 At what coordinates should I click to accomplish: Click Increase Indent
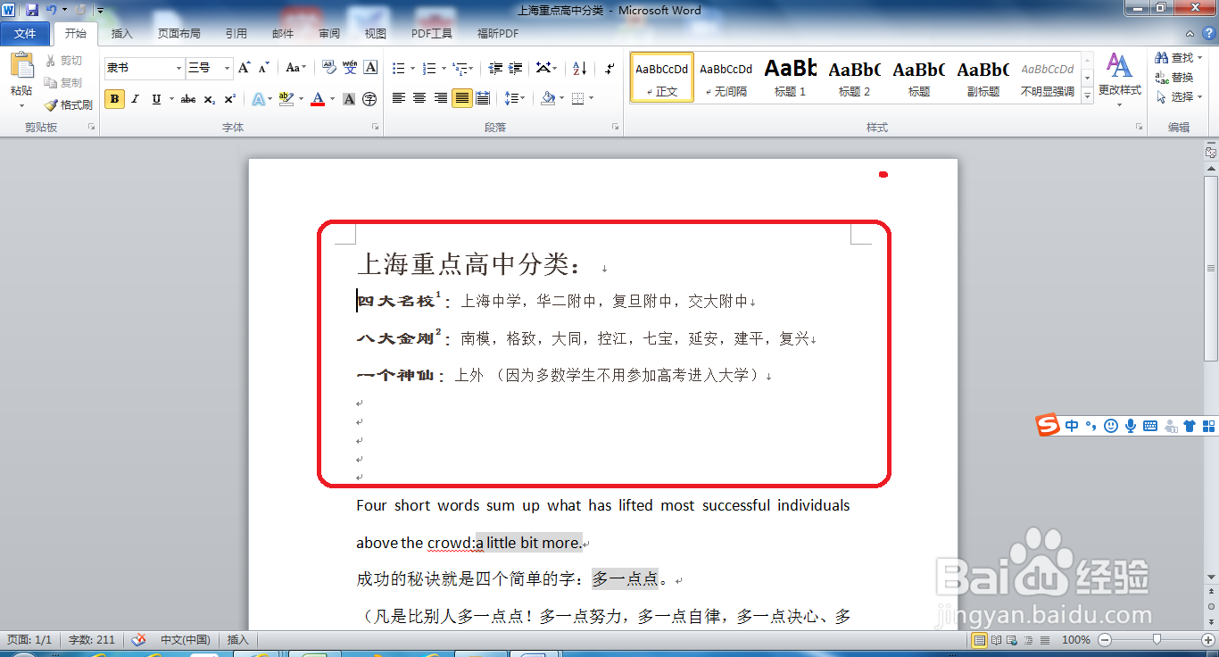pyautogui.click(x=516, y=68)
